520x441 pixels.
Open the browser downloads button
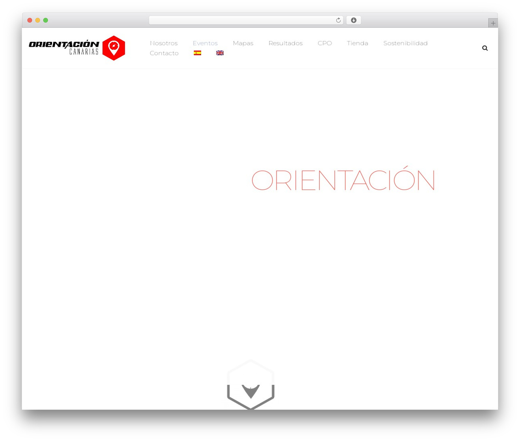pos(353,20)
